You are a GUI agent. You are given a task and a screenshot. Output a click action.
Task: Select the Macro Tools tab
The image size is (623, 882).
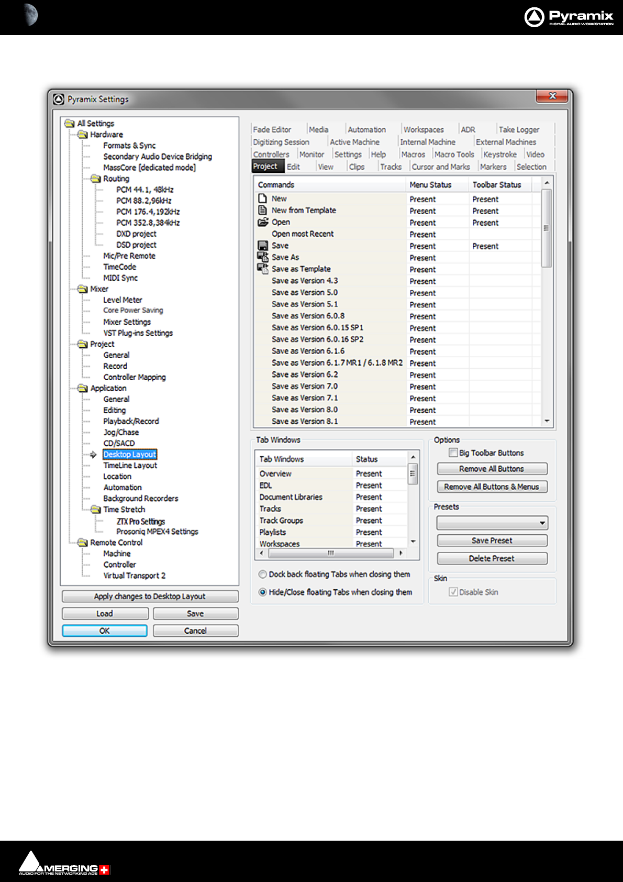coord(454,155)
